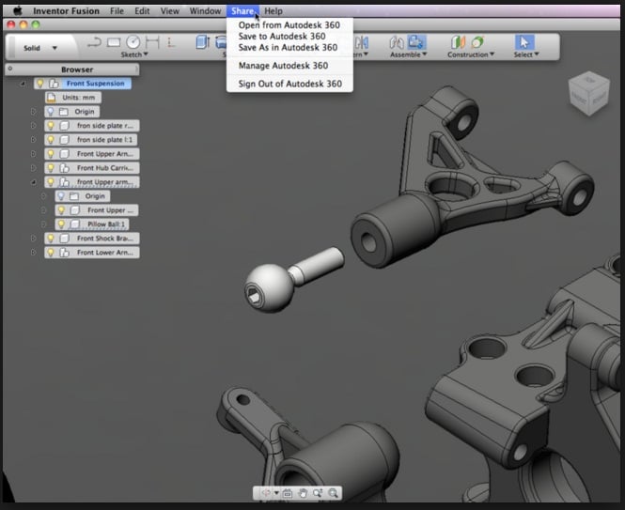Open the Help menu

pos(273,10)
